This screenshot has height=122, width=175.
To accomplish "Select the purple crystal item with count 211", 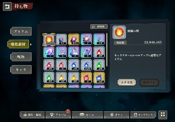I will click(x=74, y=39).
